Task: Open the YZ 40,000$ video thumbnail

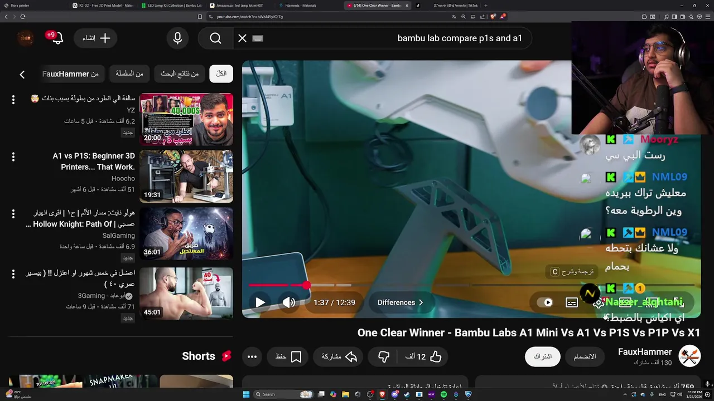Action: (186, 119)
